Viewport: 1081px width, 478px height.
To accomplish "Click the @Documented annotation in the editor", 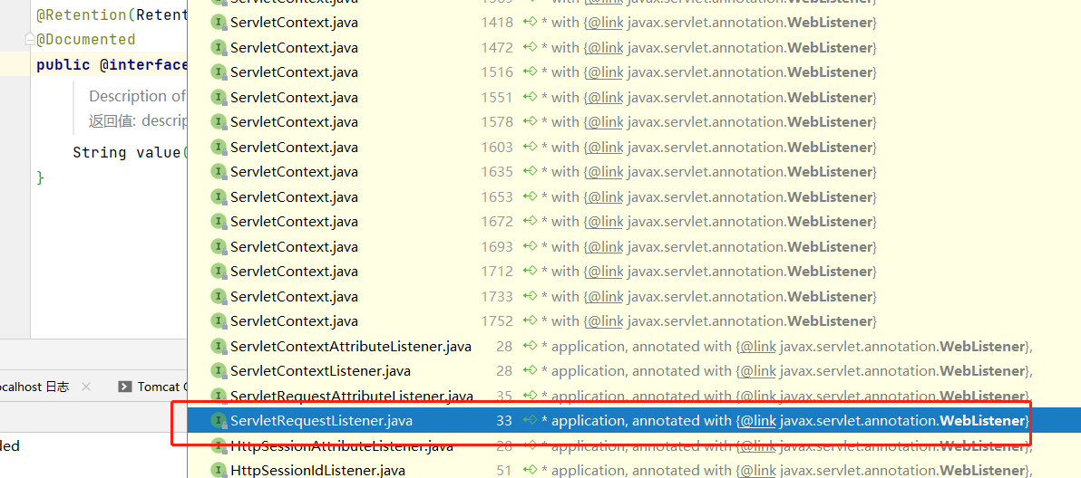I will [x=86, y=39].
